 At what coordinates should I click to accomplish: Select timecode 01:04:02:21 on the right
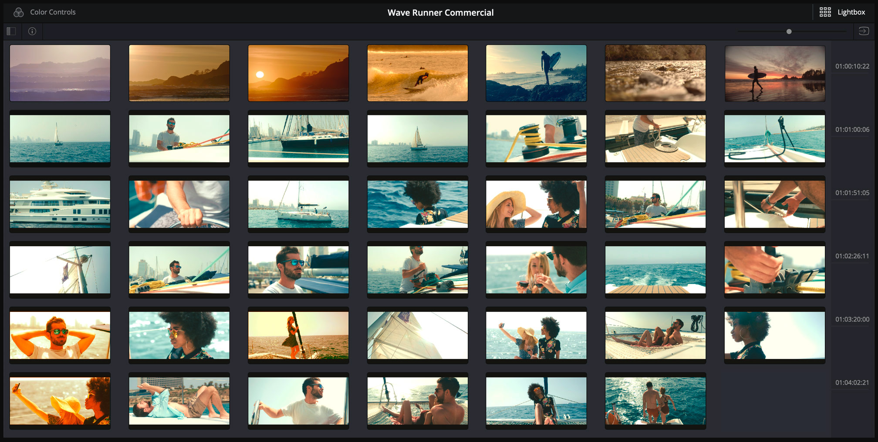[852, 382]
